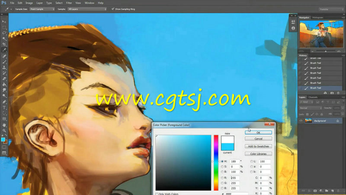Select the S saturation radio button
346x195 pixels.
(x=222, y=166)
